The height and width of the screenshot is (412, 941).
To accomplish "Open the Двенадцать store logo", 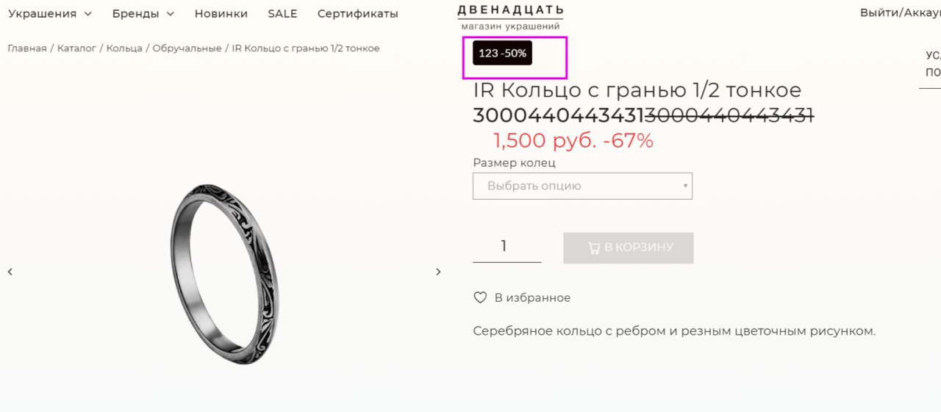I will coord(510,17).
